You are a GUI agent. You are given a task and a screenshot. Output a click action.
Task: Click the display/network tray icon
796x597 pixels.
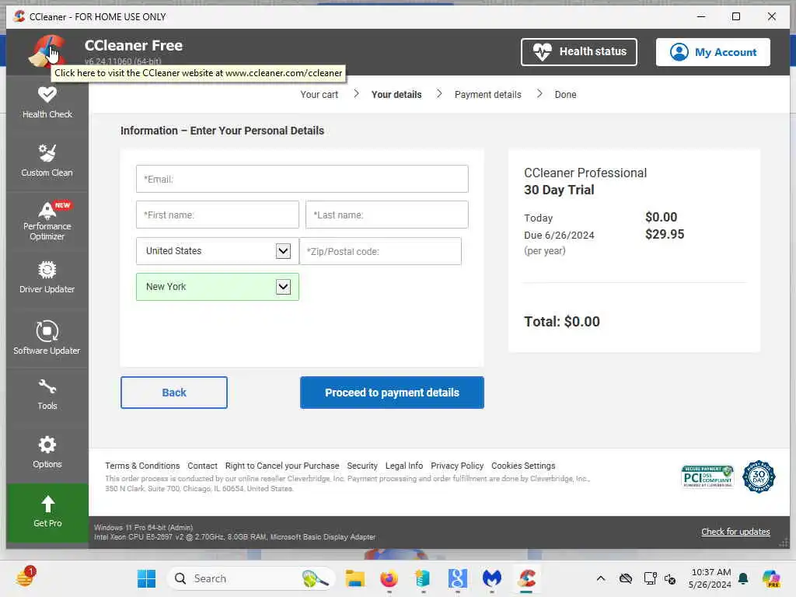point(650,578)
